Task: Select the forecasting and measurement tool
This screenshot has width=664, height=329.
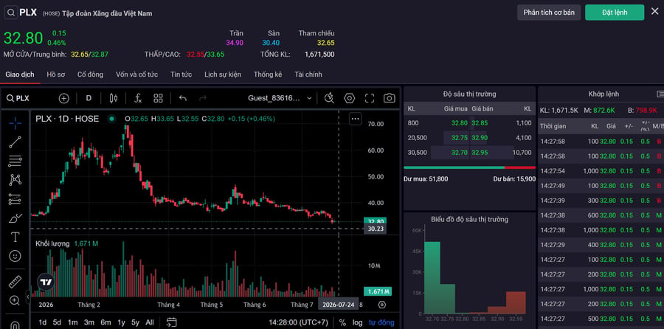Action: [x=15, y=199]
